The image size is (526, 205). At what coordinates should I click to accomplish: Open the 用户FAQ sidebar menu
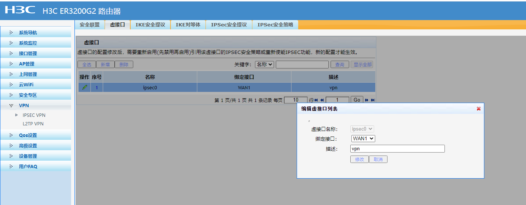coord(36,167)
